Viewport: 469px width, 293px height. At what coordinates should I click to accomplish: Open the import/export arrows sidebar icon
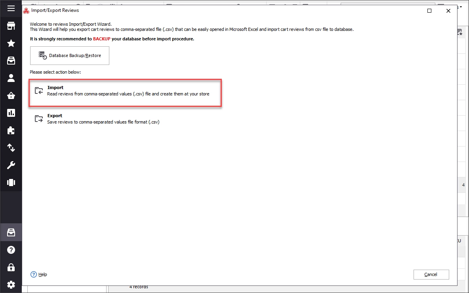(x=11, y=148)
